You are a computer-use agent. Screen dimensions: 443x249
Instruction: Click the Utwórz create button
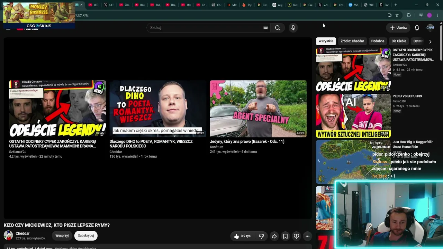(x=398, y=28)
